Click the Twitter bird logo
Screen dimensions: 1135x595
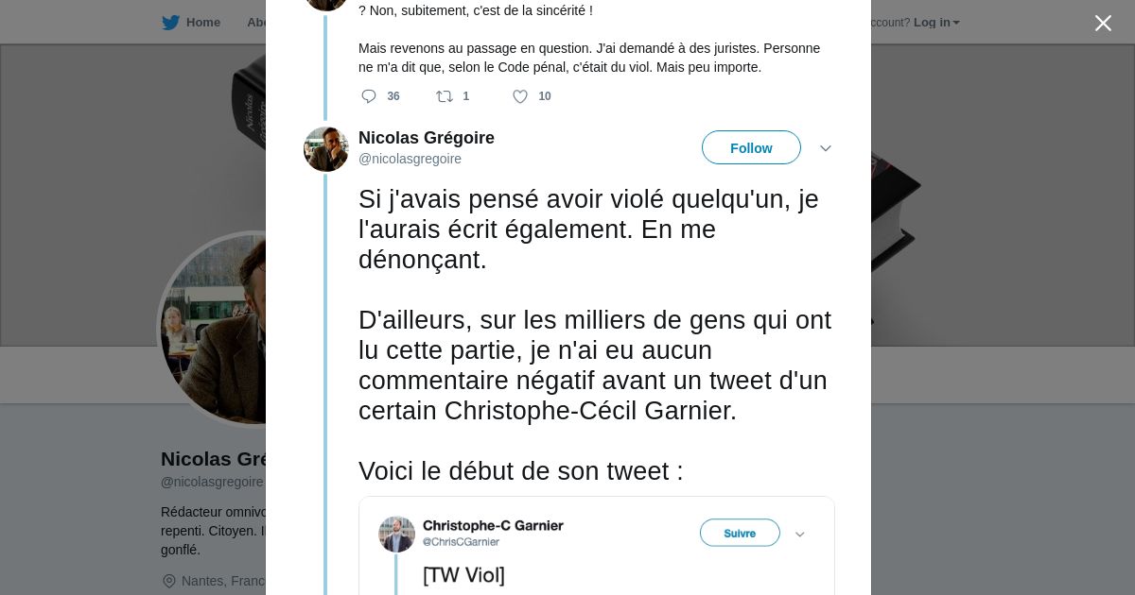[x=170, y=23]
